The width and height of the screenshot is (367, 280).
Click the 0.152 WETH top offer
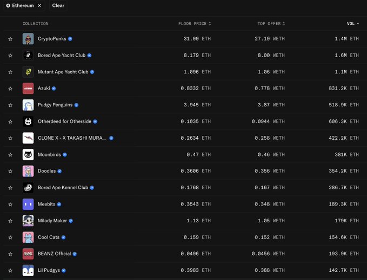point(270,237)
